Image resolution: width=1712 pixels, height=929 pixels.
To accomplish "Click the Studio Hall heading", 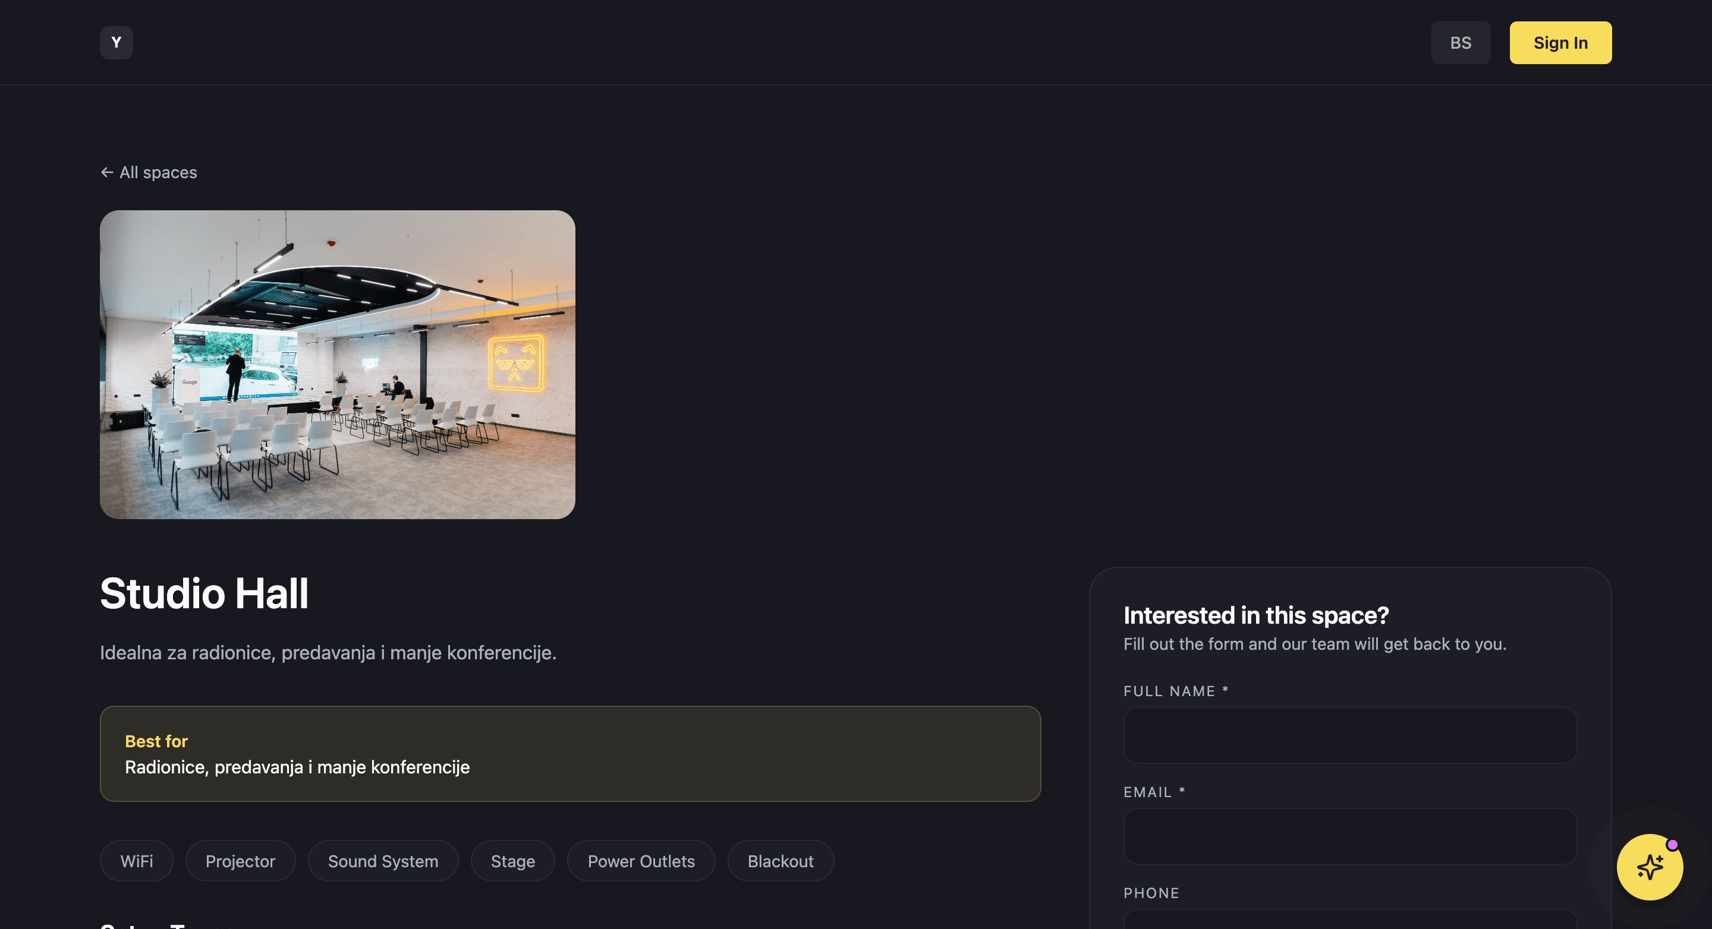I will coord(204,593).
